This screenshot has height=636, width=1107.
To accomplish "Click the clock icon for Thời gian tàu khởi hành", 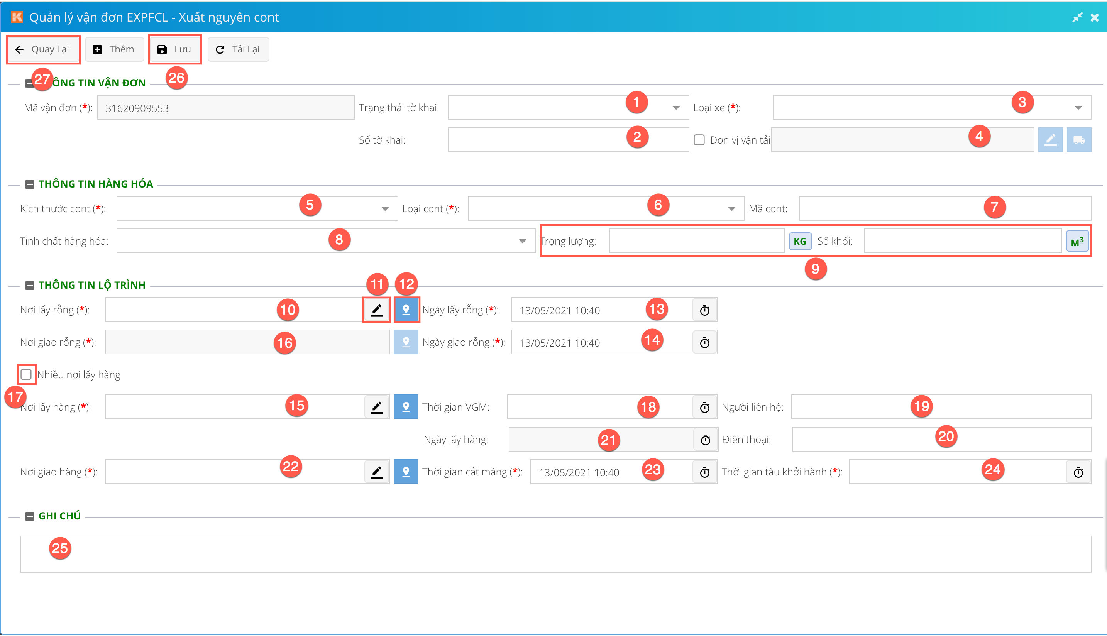I will pos(1078,472).
